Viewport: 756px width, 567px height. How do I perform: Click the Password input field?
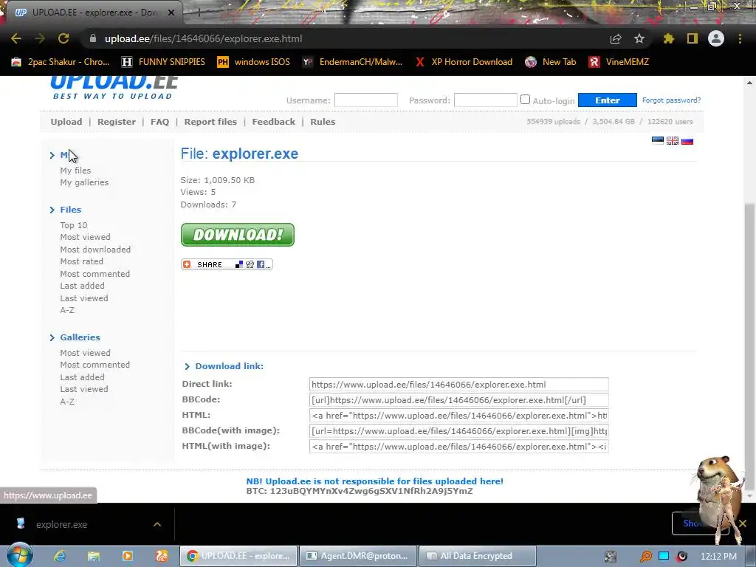click(x=486, y=100)
